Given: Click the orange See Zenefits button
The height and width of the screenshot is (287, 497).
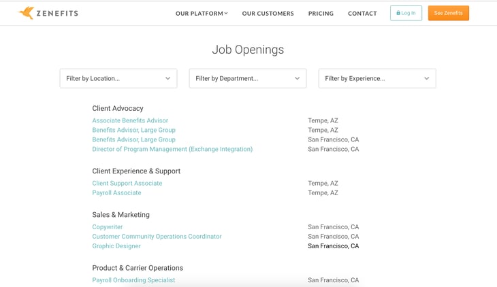Looking at the screenshot, I should 449,14.
